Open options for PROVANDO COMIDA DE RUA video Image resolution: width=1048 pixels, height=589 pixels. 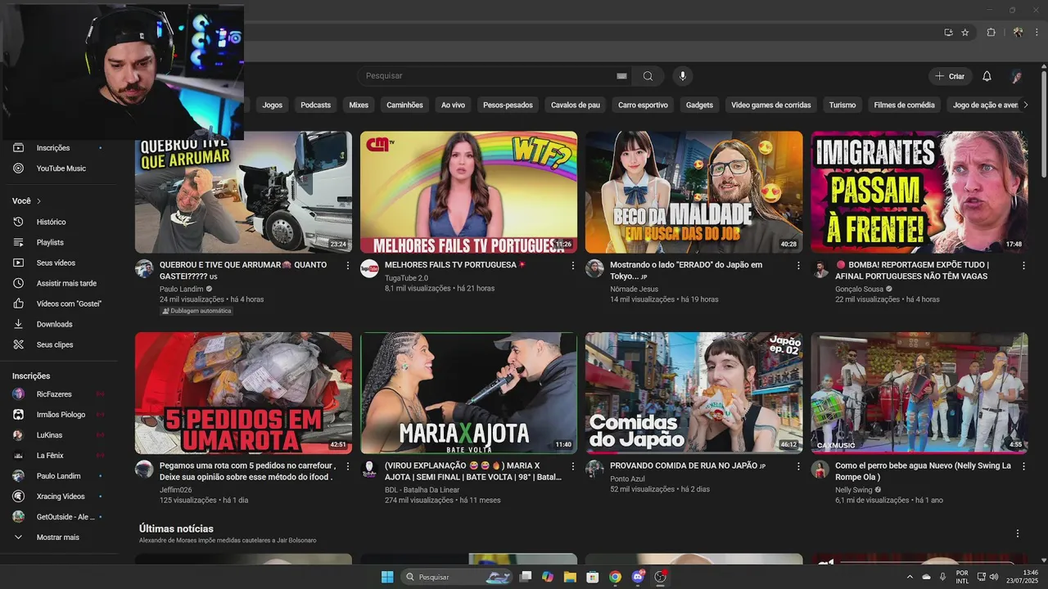[798, 466]
